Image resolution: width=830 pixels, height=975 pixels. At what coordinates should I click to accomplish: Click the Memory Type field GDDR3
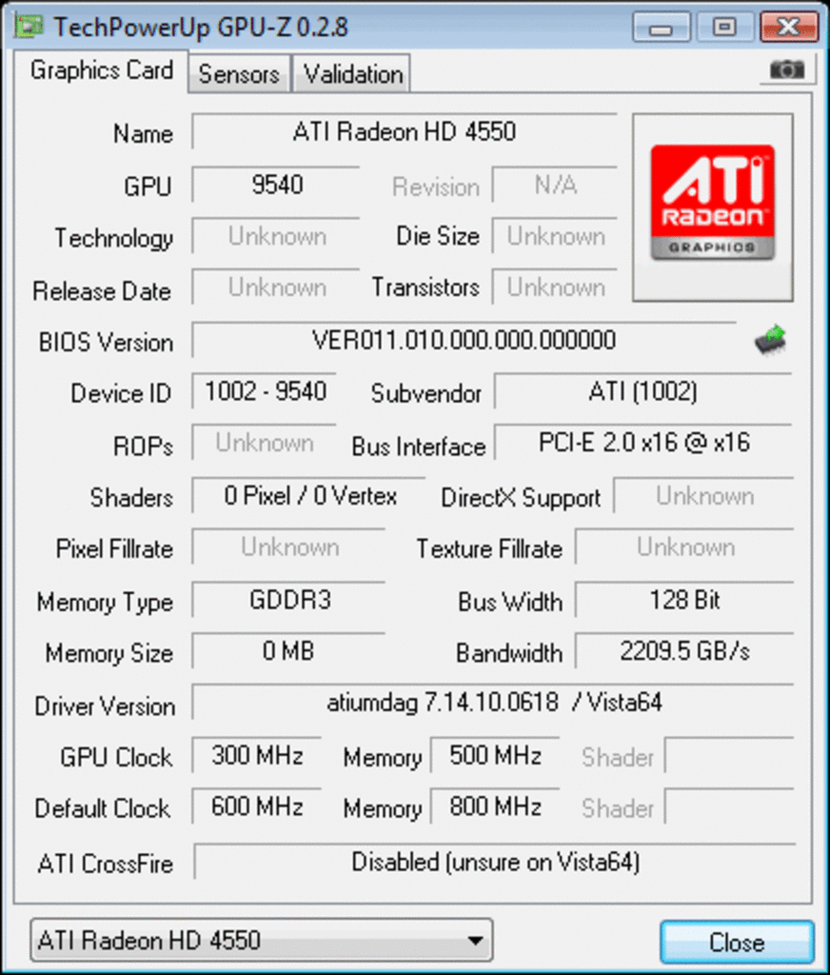289,600
